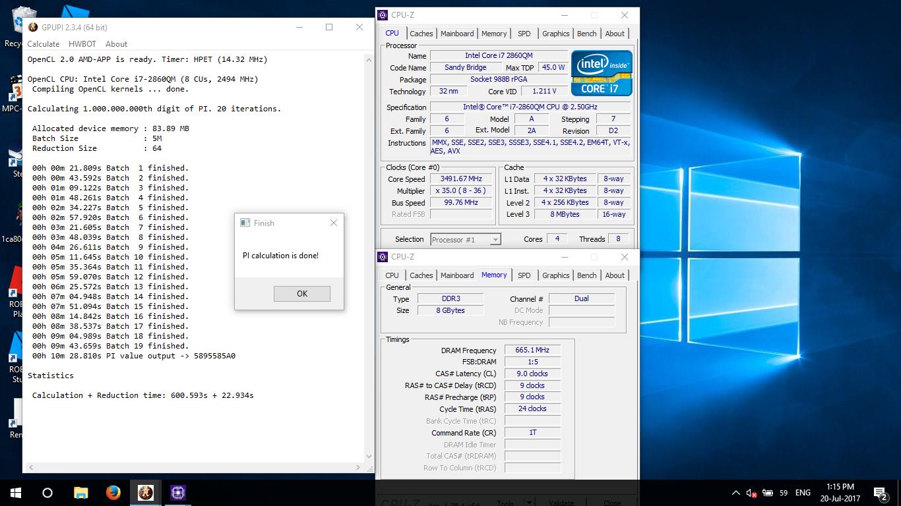Click the Command Rate value 1T

[532, 433]
